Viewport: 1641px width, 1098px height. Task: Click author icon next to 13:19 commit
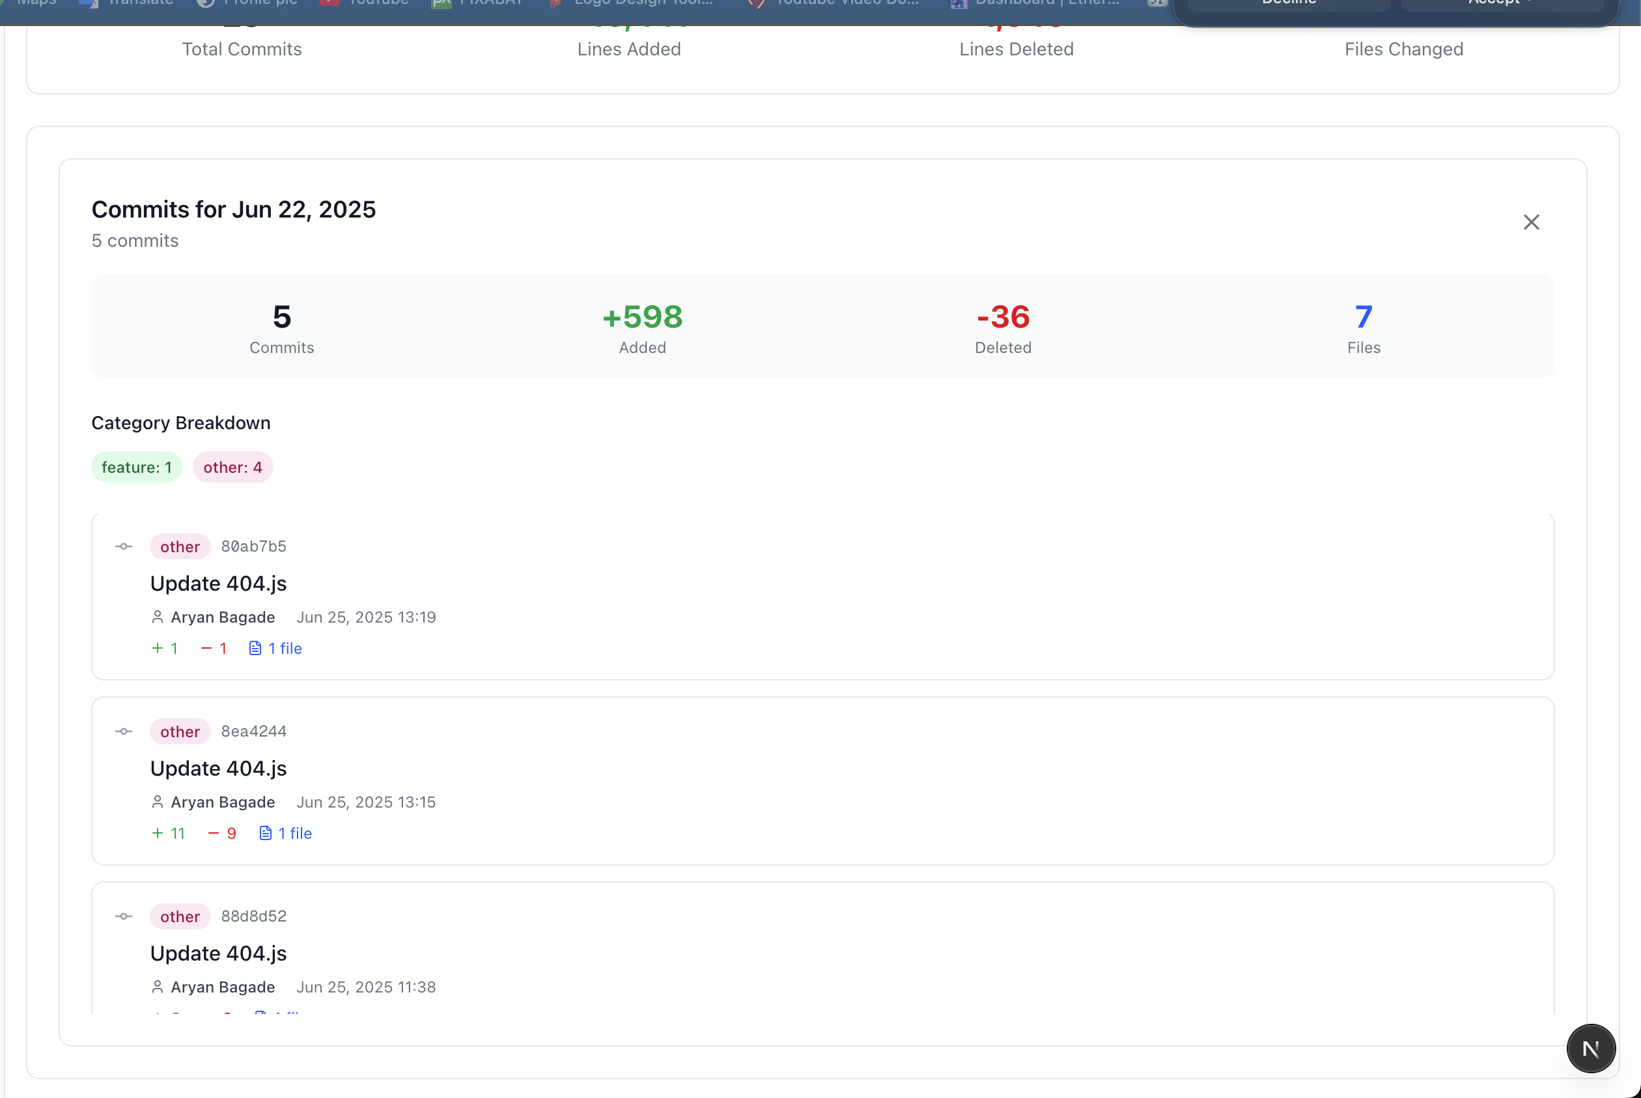coord(158,617)
